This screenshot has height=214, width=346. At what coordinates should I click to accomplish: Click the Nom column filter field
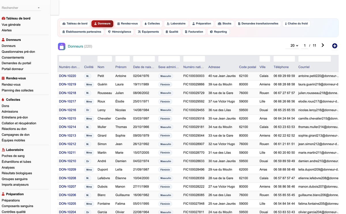pyautogui.click(x=105, y=59)
